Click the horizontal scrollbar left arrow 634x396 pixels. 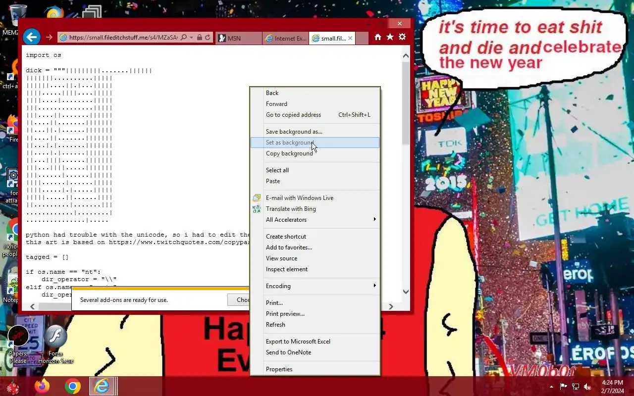(x=32, y=306)
